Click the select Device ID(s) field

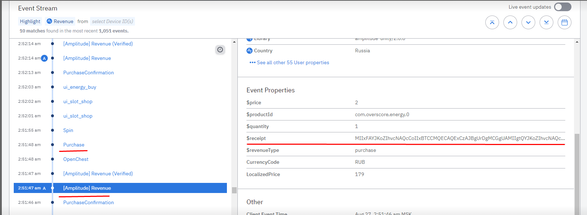coord(113,21)
